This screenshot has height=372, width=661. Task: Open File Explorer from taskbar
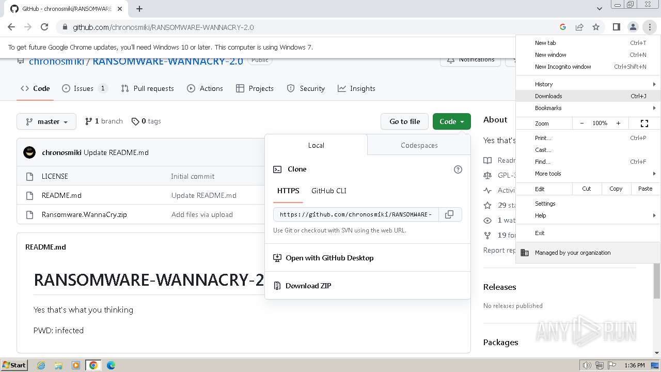[x=58, y=365]
